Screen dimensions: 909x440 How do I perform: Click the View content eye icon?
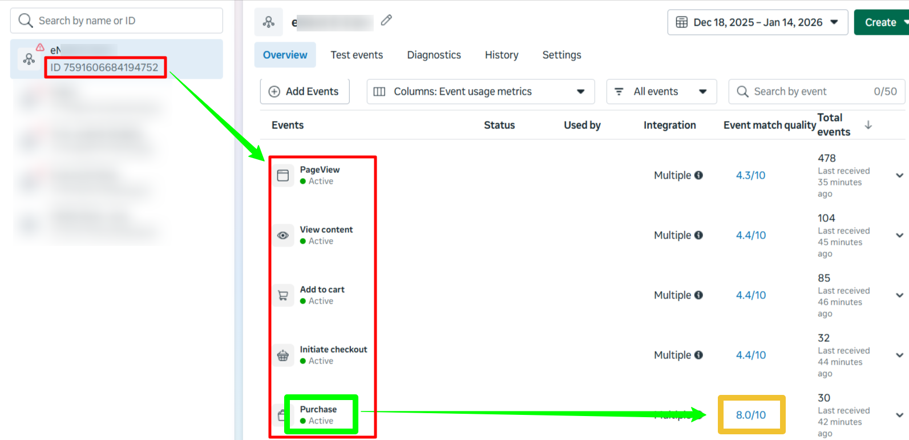click(x=282, y=235)
